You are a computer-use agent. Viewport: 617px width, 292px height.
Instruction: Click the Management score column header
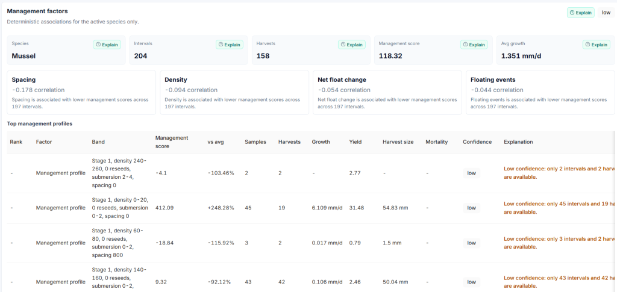pos(172,142)
